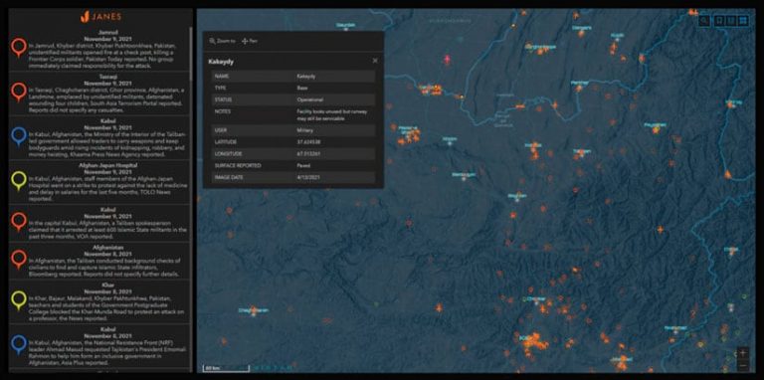Image resolution: width=764 pixels, height=380 pixels.
Task: Select the yellow pin beside Afghan-Japan Hospital
Action: 19,181
